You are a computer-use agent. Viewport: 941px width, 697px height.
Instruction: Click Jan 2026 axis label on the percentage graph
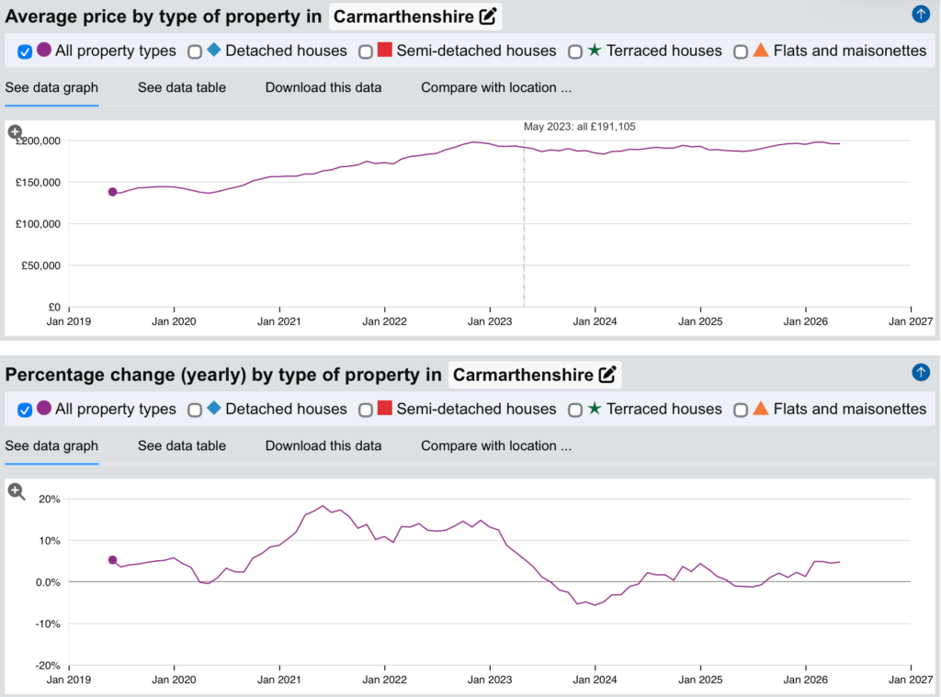click(x=805, y=680)
